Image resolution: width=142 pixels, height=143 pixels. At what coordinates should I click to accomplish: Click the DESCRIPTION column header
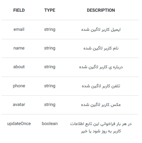click(101, 10)
